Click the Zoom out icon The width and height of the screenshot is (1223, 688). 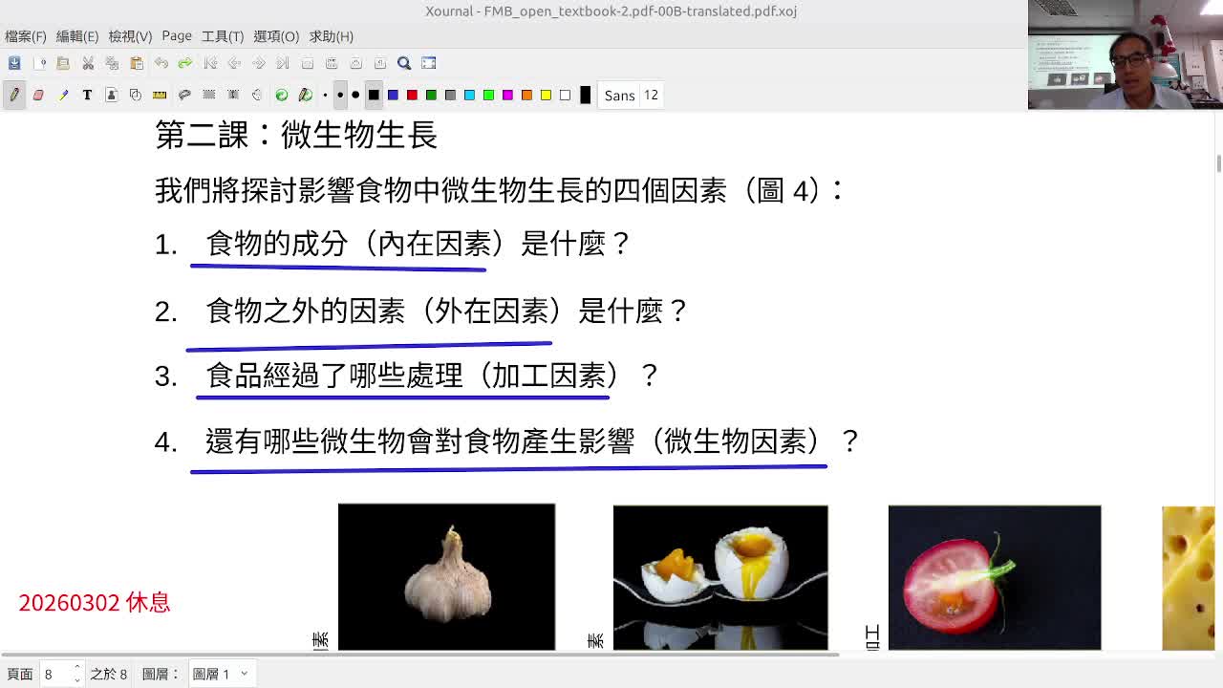[x=308, y=63]
